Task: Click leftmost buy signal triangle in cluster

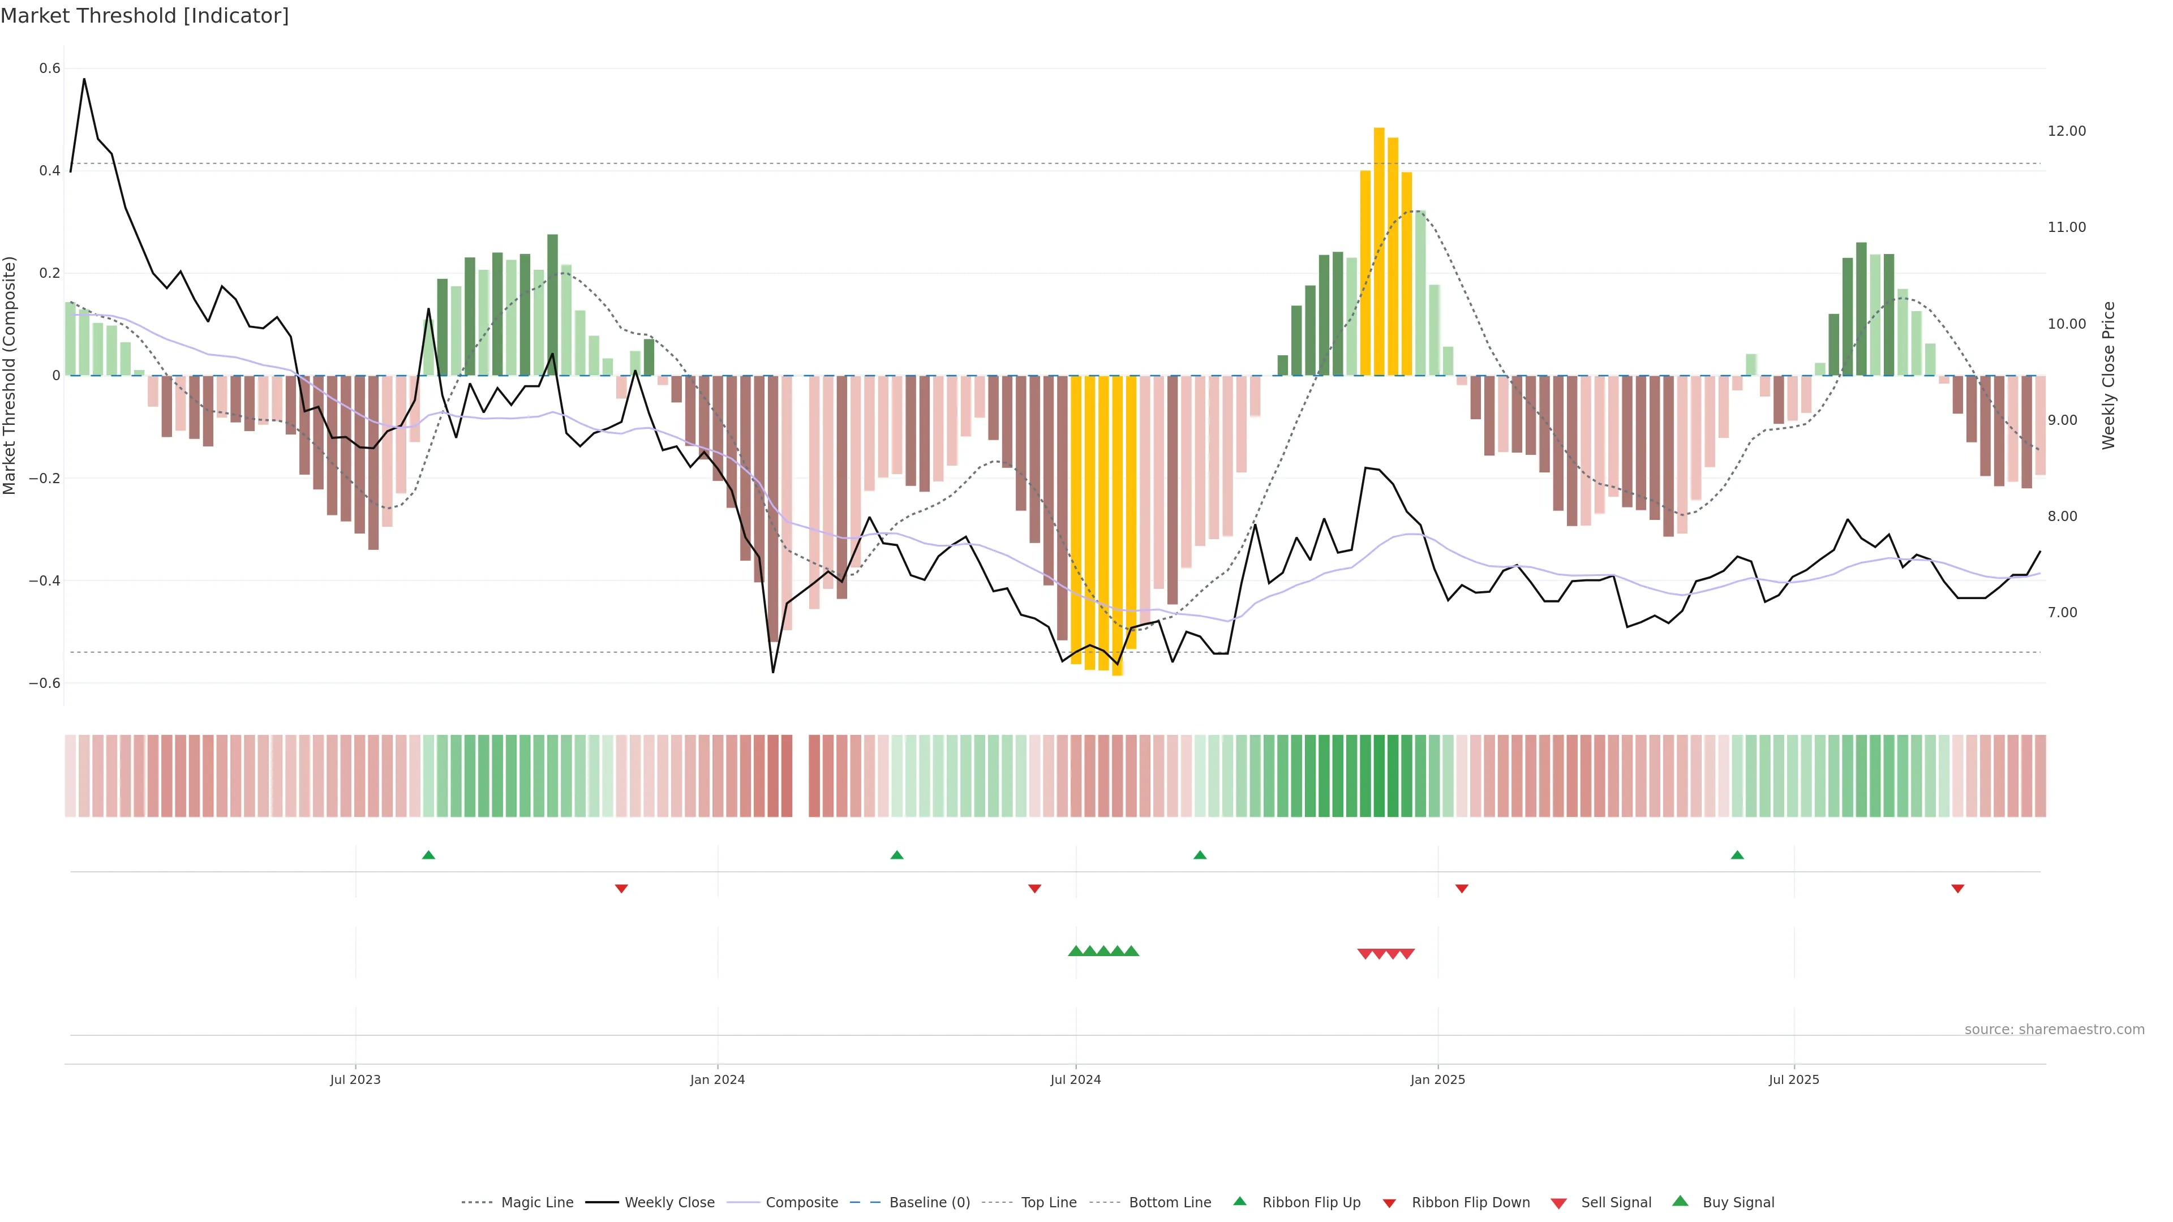Action: (x=1076, y=951)
